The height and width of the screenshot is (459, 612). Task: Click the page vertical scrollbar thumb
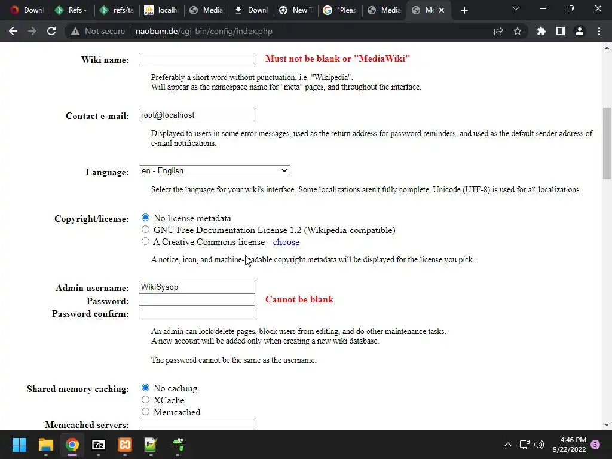click(x=607, y=143)
